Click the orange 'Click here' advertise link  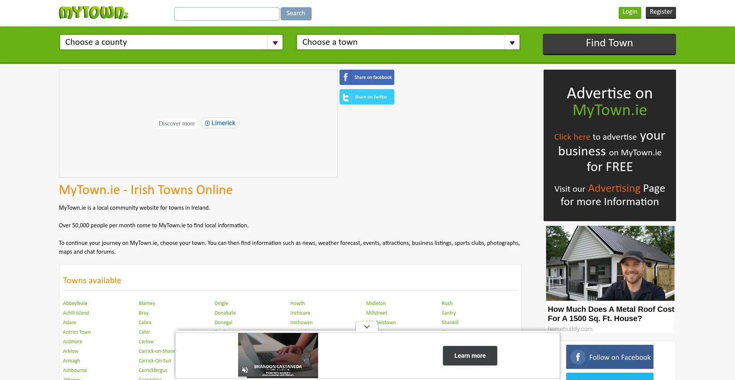[572, 137]
